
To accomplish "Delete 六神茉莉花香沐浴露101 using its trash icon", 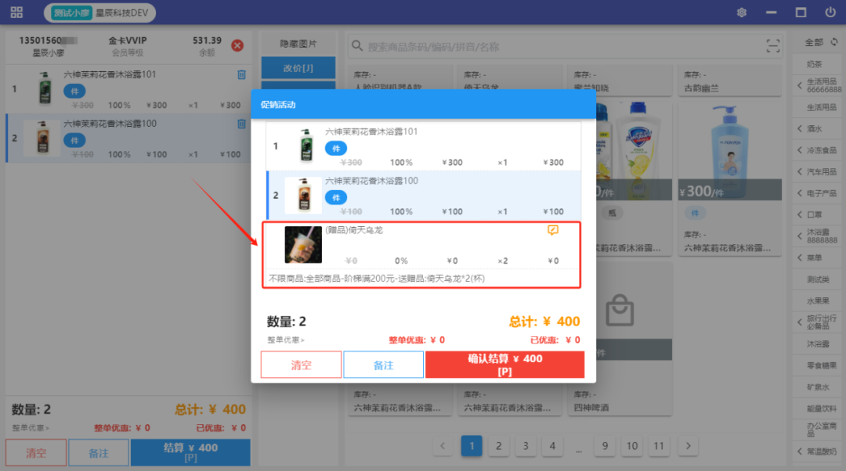I will [241, 75].
